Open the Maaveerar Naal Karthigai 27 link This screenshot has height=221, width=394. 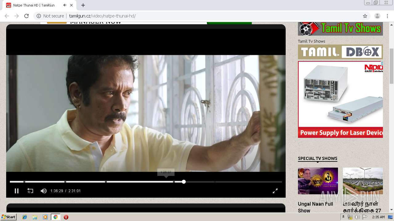pos(362,207)
